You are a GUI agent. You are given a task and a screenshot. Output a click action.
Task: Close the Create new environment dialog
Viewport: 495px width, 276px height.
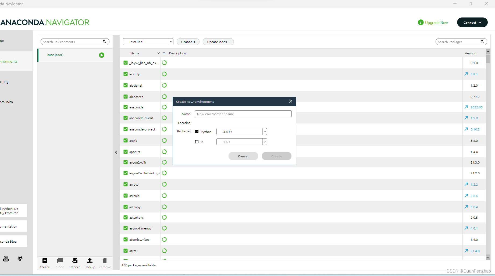pos(291,101)
